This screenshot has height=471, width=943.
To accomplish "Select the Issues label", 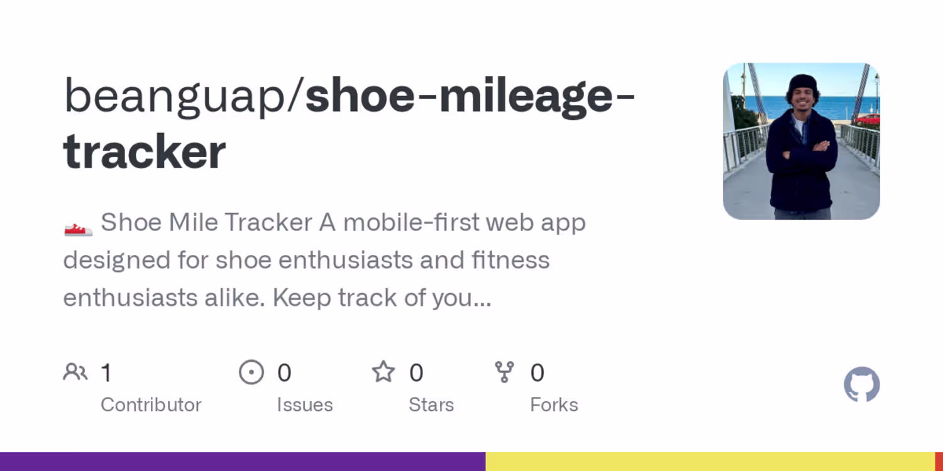I will tap(305, 405).
